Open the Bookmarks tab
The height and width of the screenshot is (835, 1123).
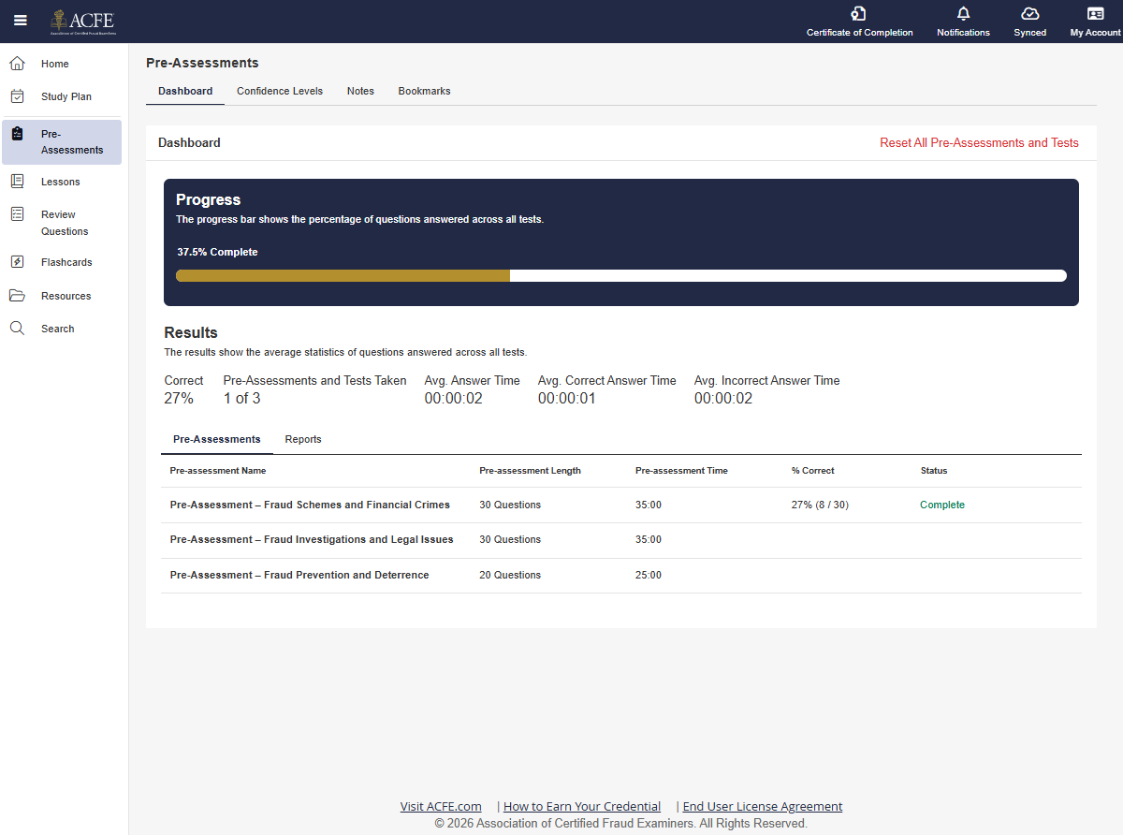tap(424, 91)
